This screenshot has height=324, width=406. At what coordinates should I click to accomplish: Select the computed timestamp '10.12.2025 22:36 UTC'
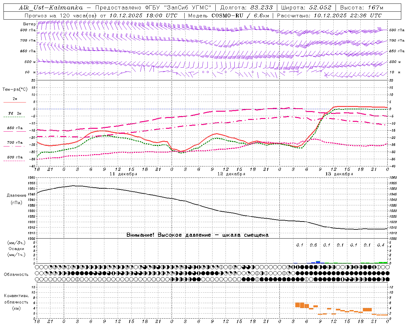348,16
